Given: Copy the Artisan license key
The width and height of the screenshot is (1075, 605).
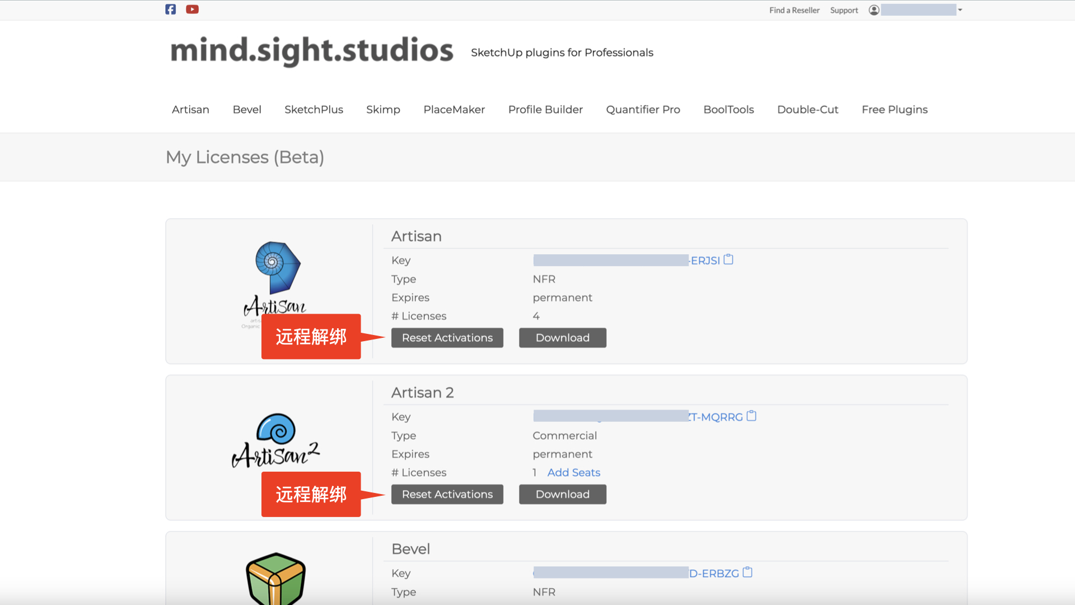Looking at the screenshot, I should click(x=728, y=259).
